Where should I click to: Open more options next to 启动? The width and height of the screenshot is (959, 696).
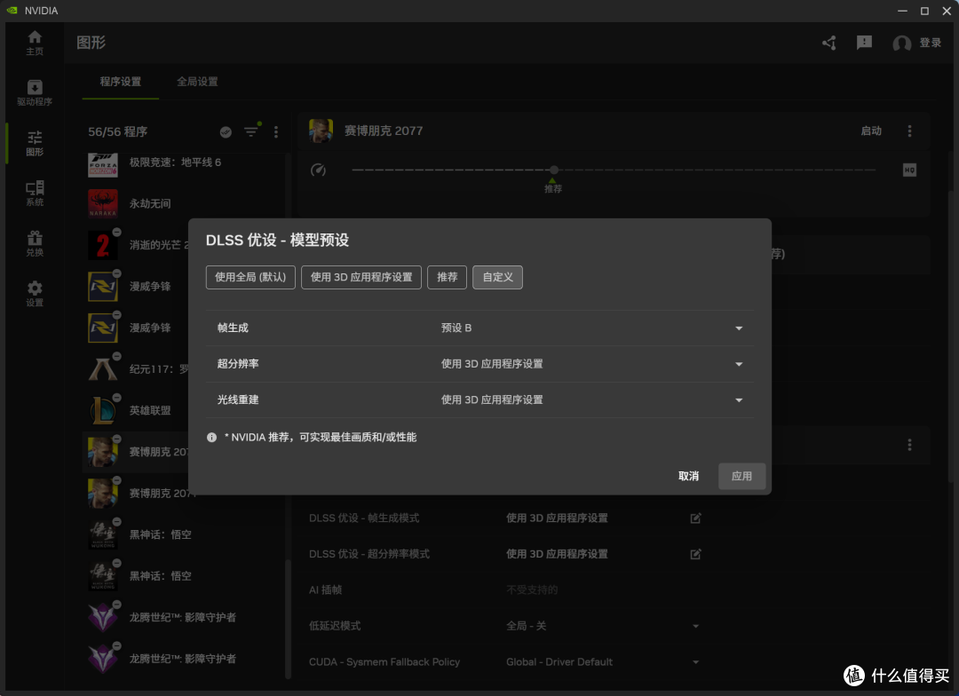pyautogui.click(x=909, y=130)
